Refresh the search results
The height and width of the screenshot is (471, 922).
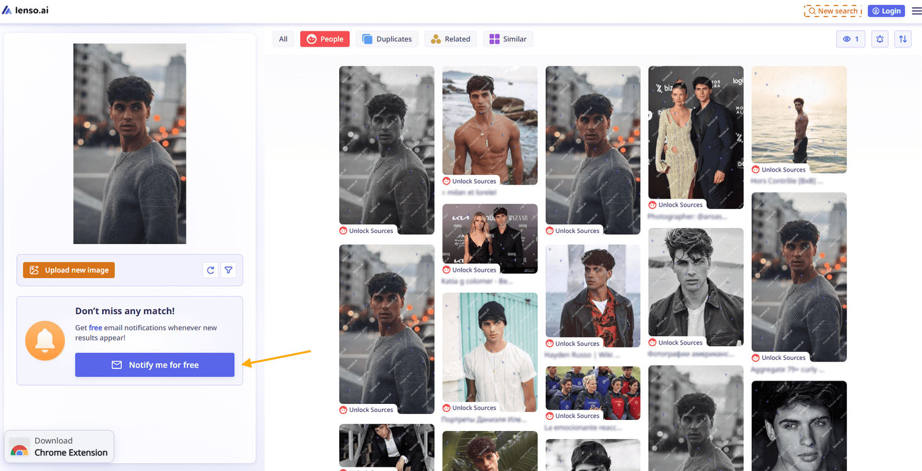(x=210, y=270)
